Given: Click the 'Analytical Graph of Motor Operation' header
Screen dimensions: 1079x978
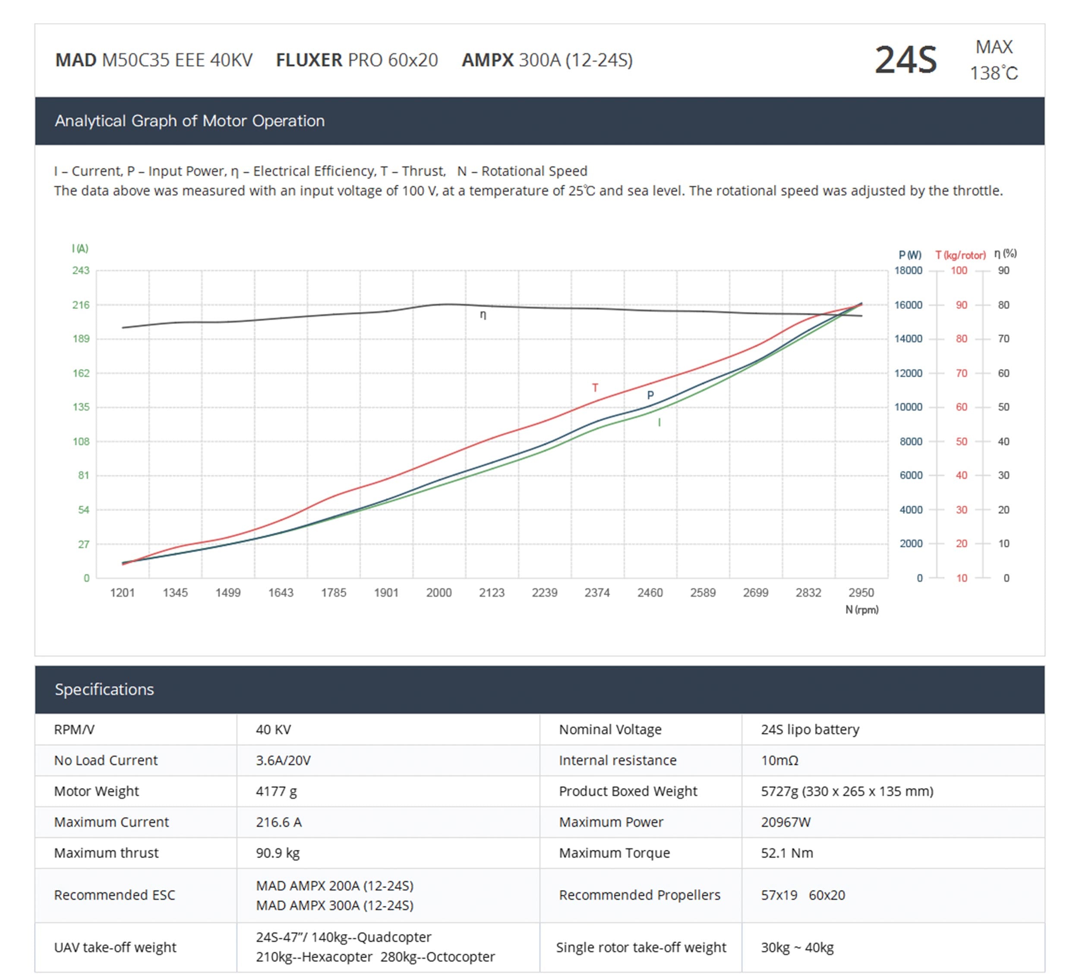Looking at the screenshot, I should [x=189, y=121].
